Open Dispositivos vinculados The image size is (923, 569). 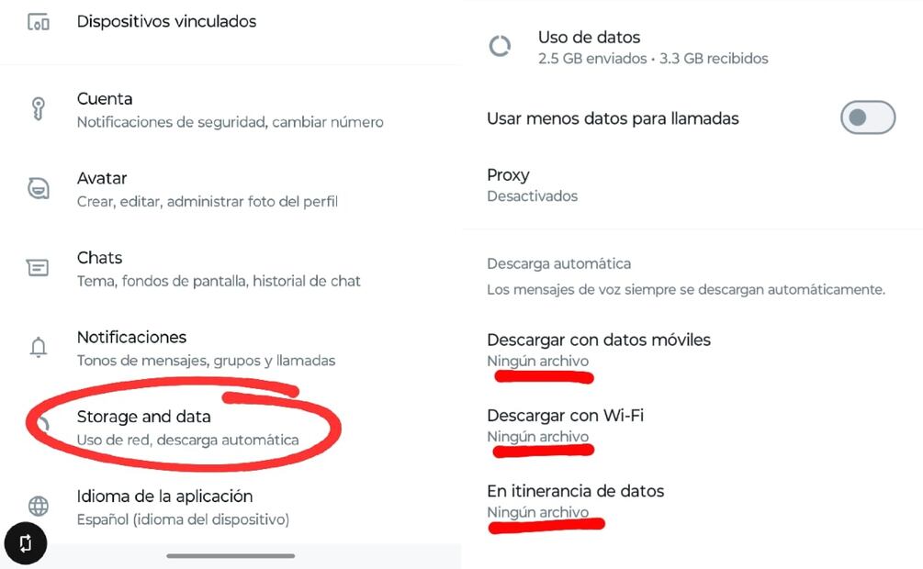166,21
